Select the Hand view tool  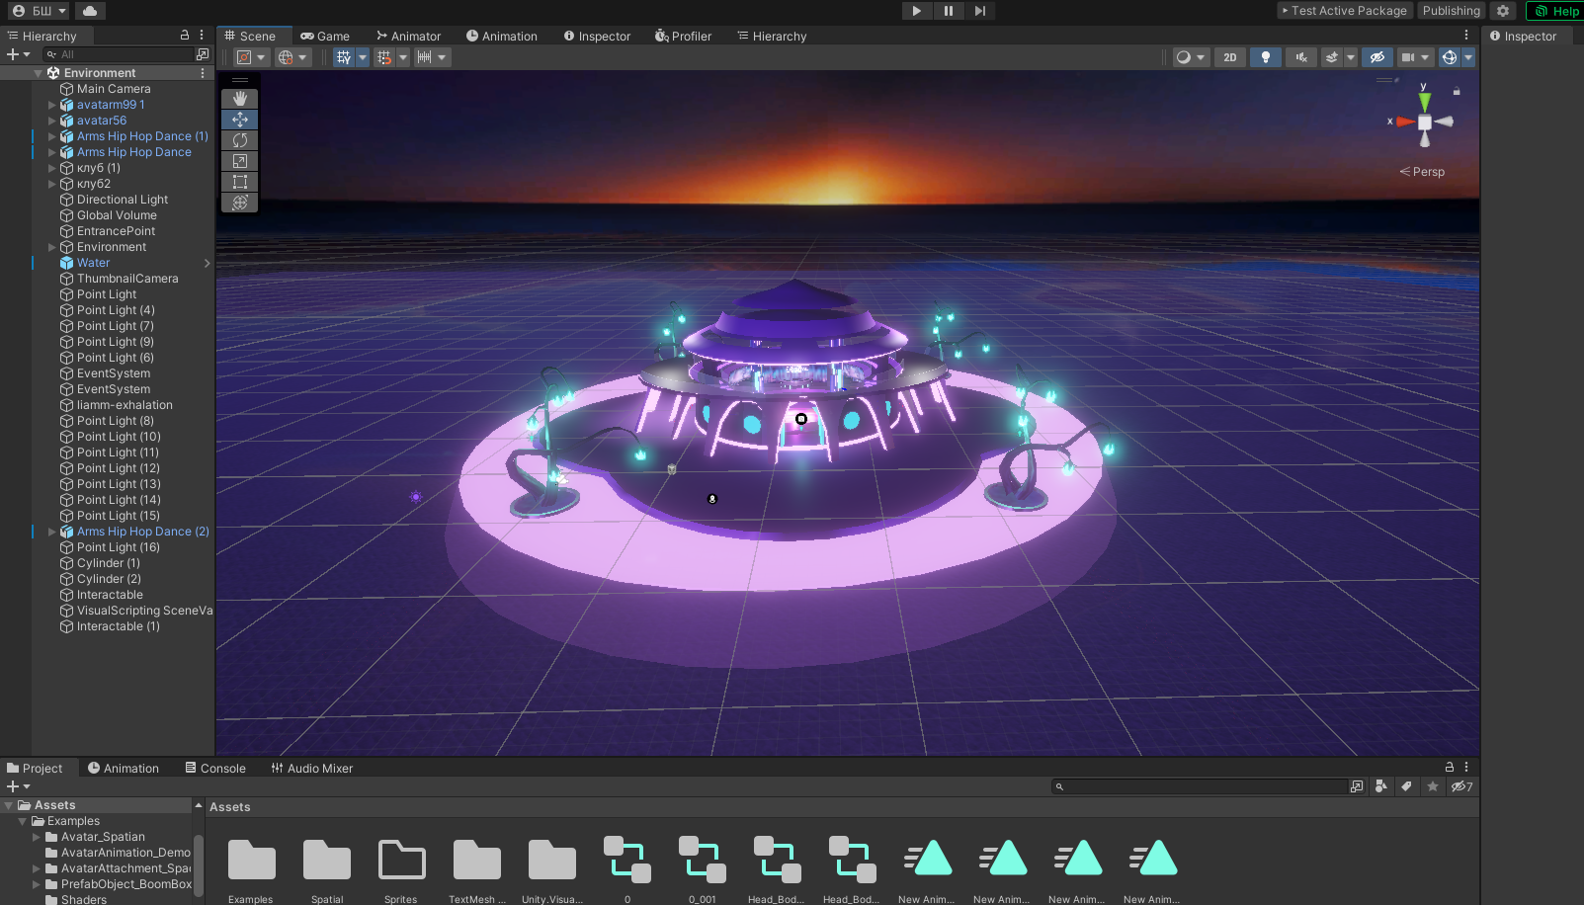tap(239, 99)
